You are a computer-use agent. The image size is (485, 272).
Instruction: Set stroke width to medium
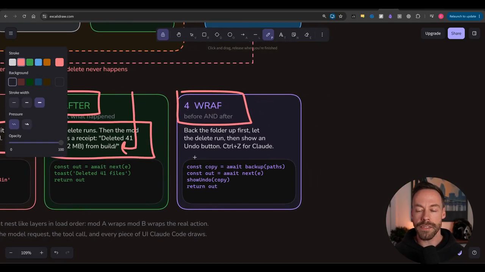27,102
